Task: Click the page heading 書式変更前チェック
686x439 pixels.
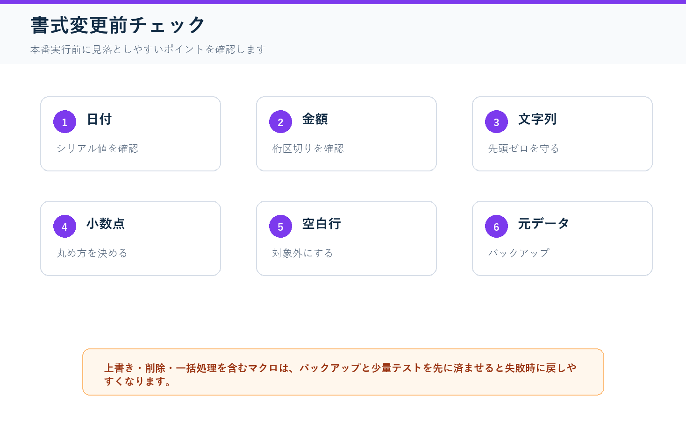Action: [118, 25]
